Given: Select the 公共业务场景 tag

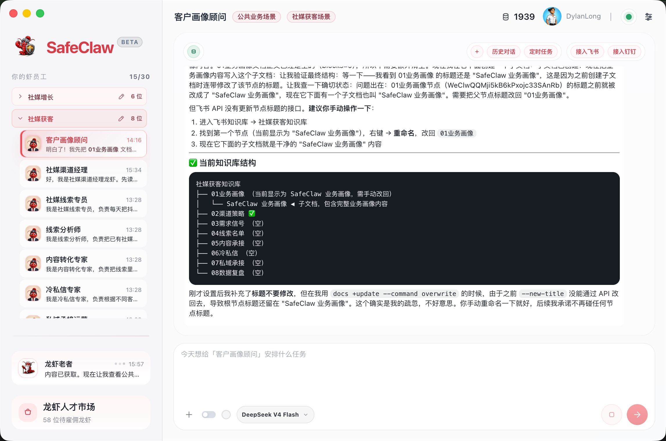Looking at the screenshot, I should [x=257, y=17].
